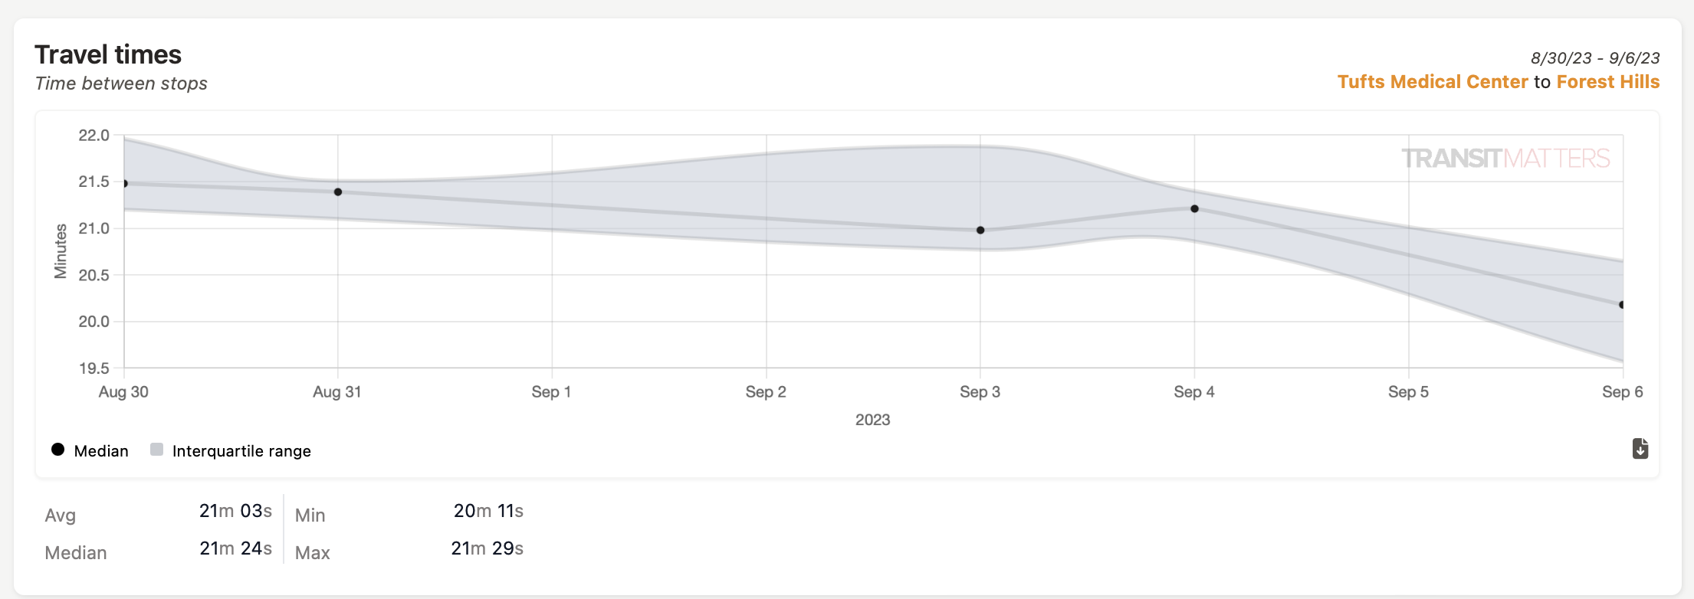Click the Minutes y-axis label
1694x599 pixels.
(x=61, y=251)
